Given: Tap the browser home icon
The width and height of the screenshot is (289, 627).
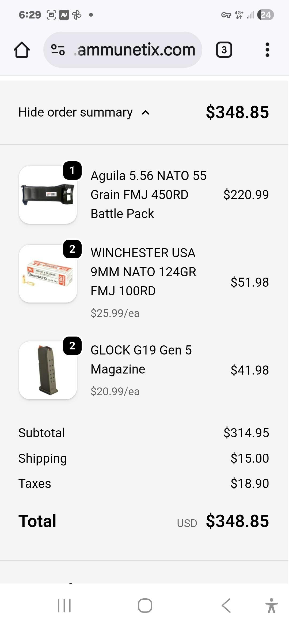Looking at the screenshot, I should click(22, 50).
